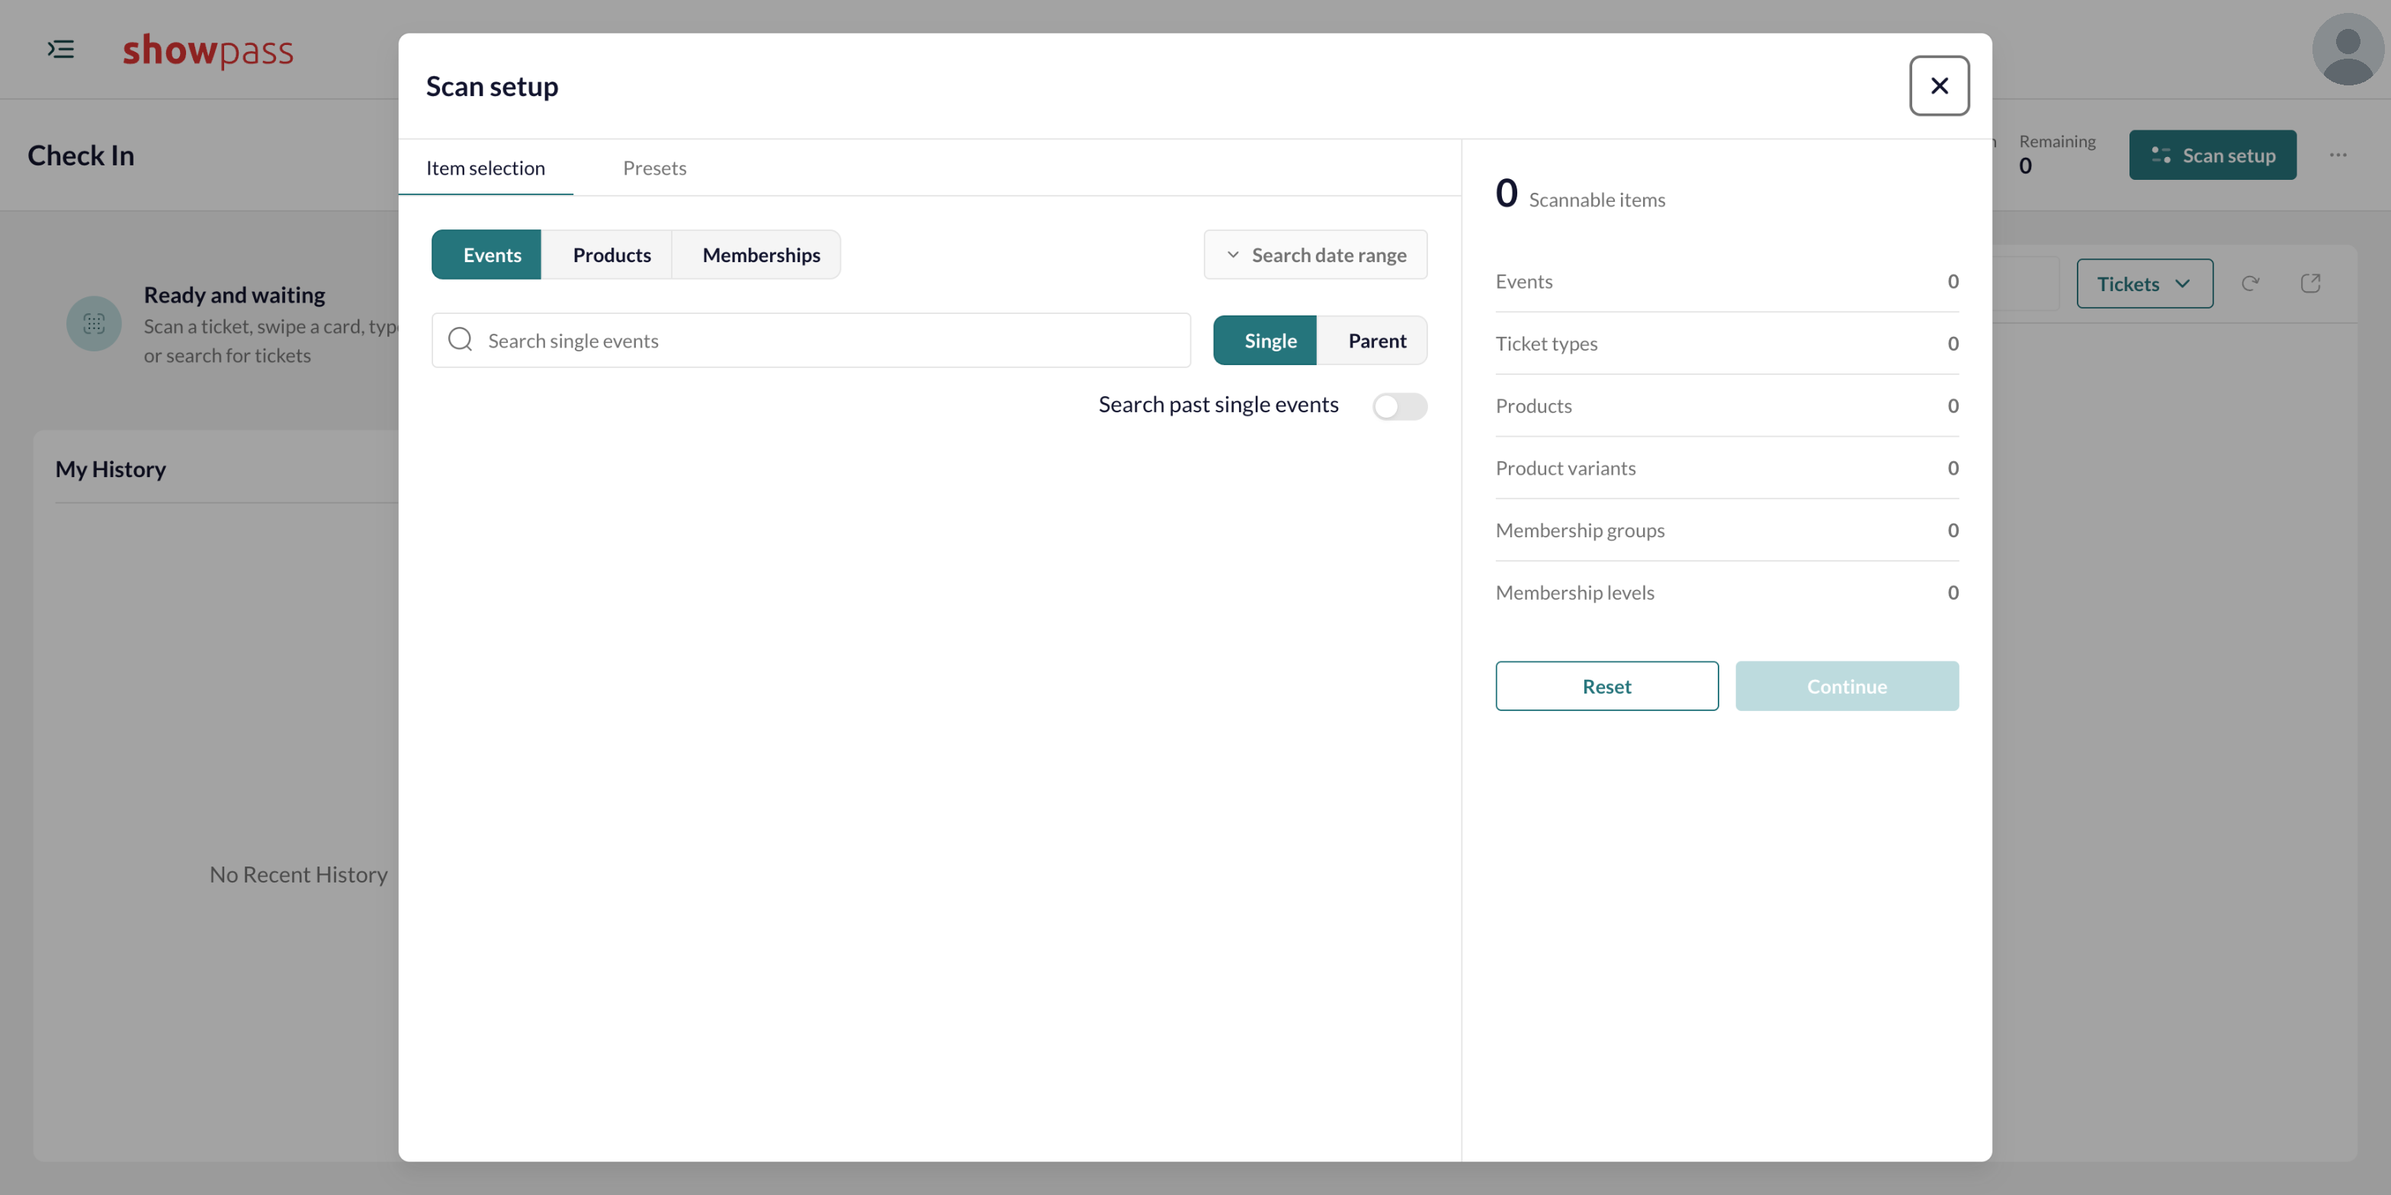Open the Presets tab
Viewport: 2391px width, 1195px height.
pos(654,168)
